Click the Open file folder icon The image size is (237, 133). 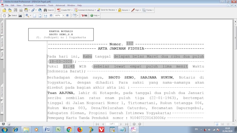pyautogui.click(x=4, y=10)
